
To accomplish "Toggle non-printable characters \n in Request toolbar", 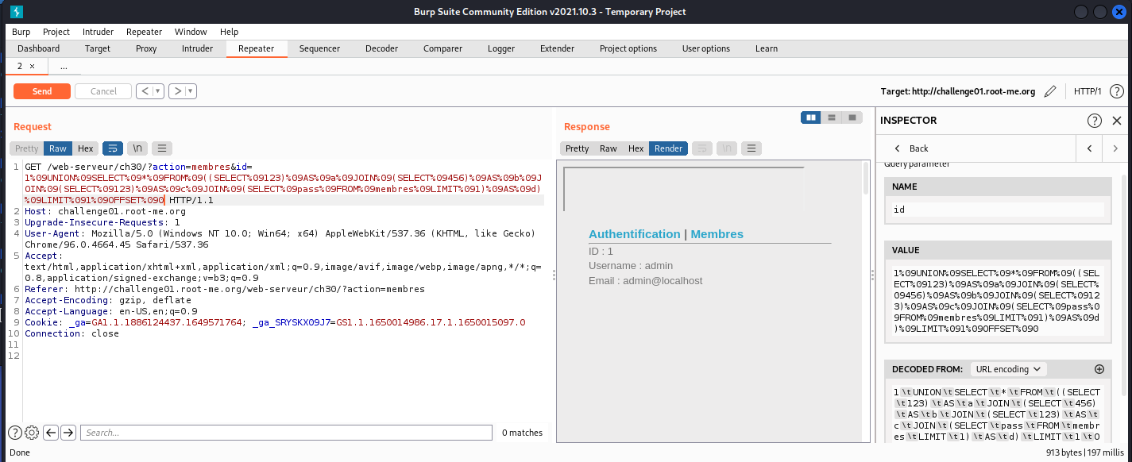I will pos(137,148).
